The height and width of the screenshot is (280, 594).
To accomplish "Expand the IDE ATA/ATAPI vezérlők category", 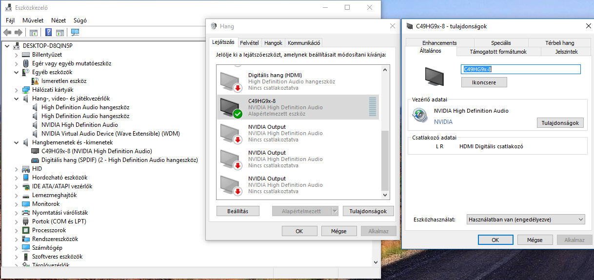I will point(16,186).
